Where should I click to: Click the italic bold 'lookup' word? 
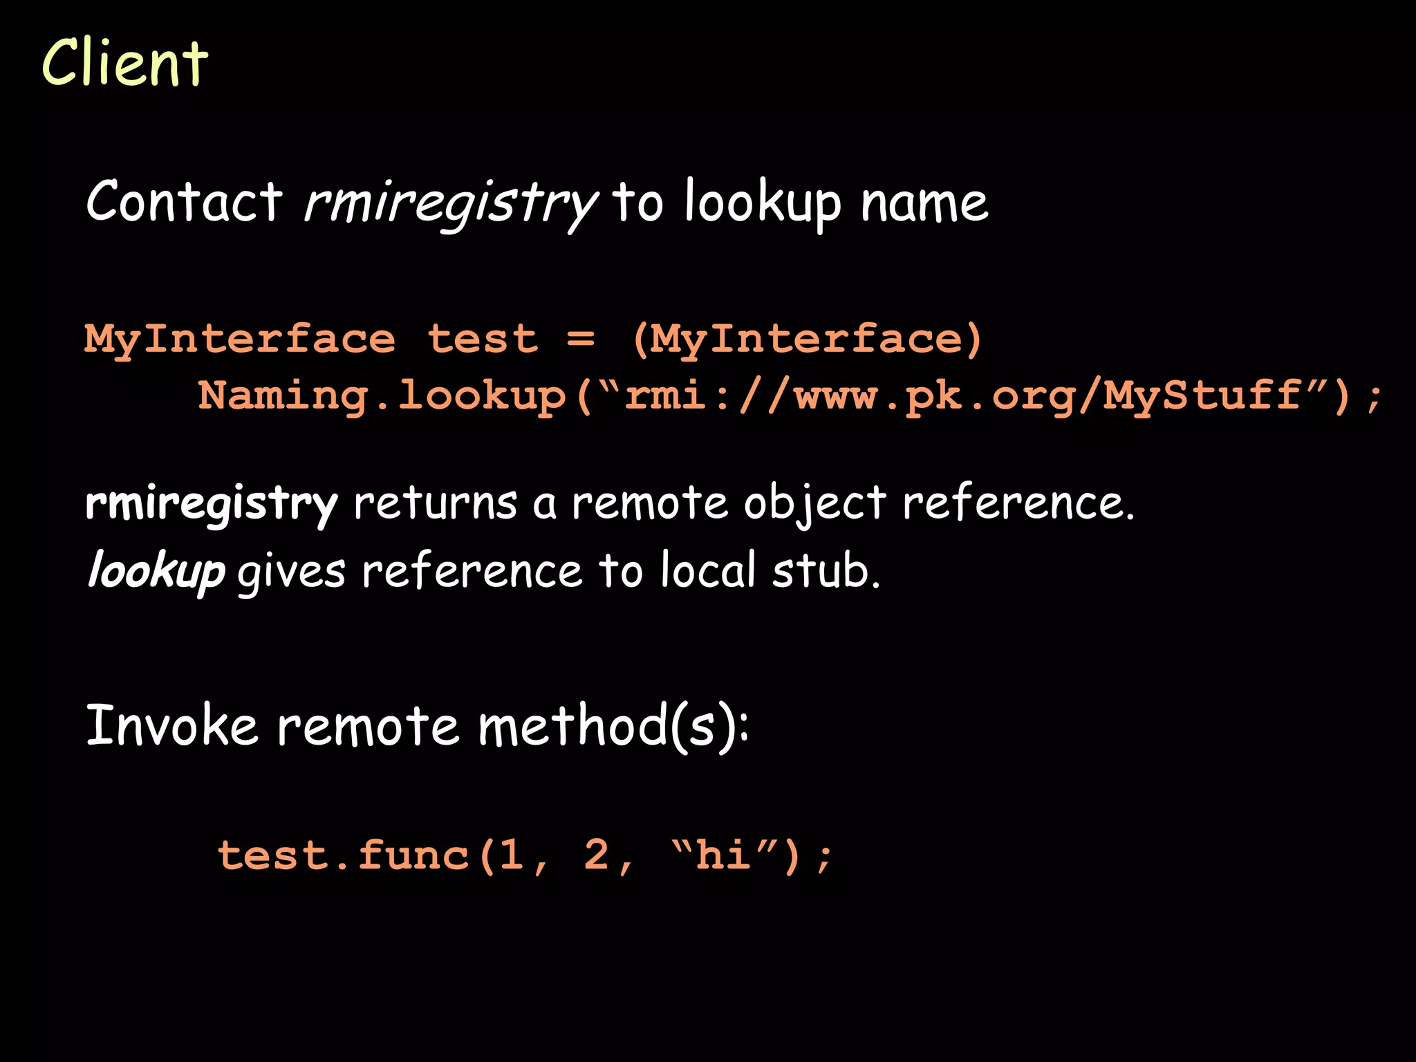(156, 572)
